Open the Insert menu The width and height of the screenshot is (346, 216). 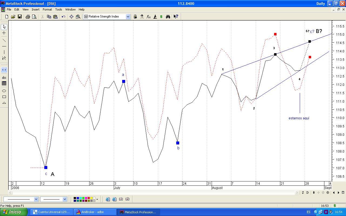[35, 9]
